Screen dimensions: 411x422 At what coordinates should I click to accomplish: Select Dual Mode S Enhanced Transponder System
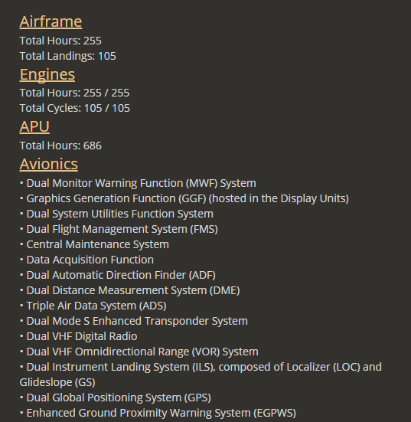tap(134, 322)
